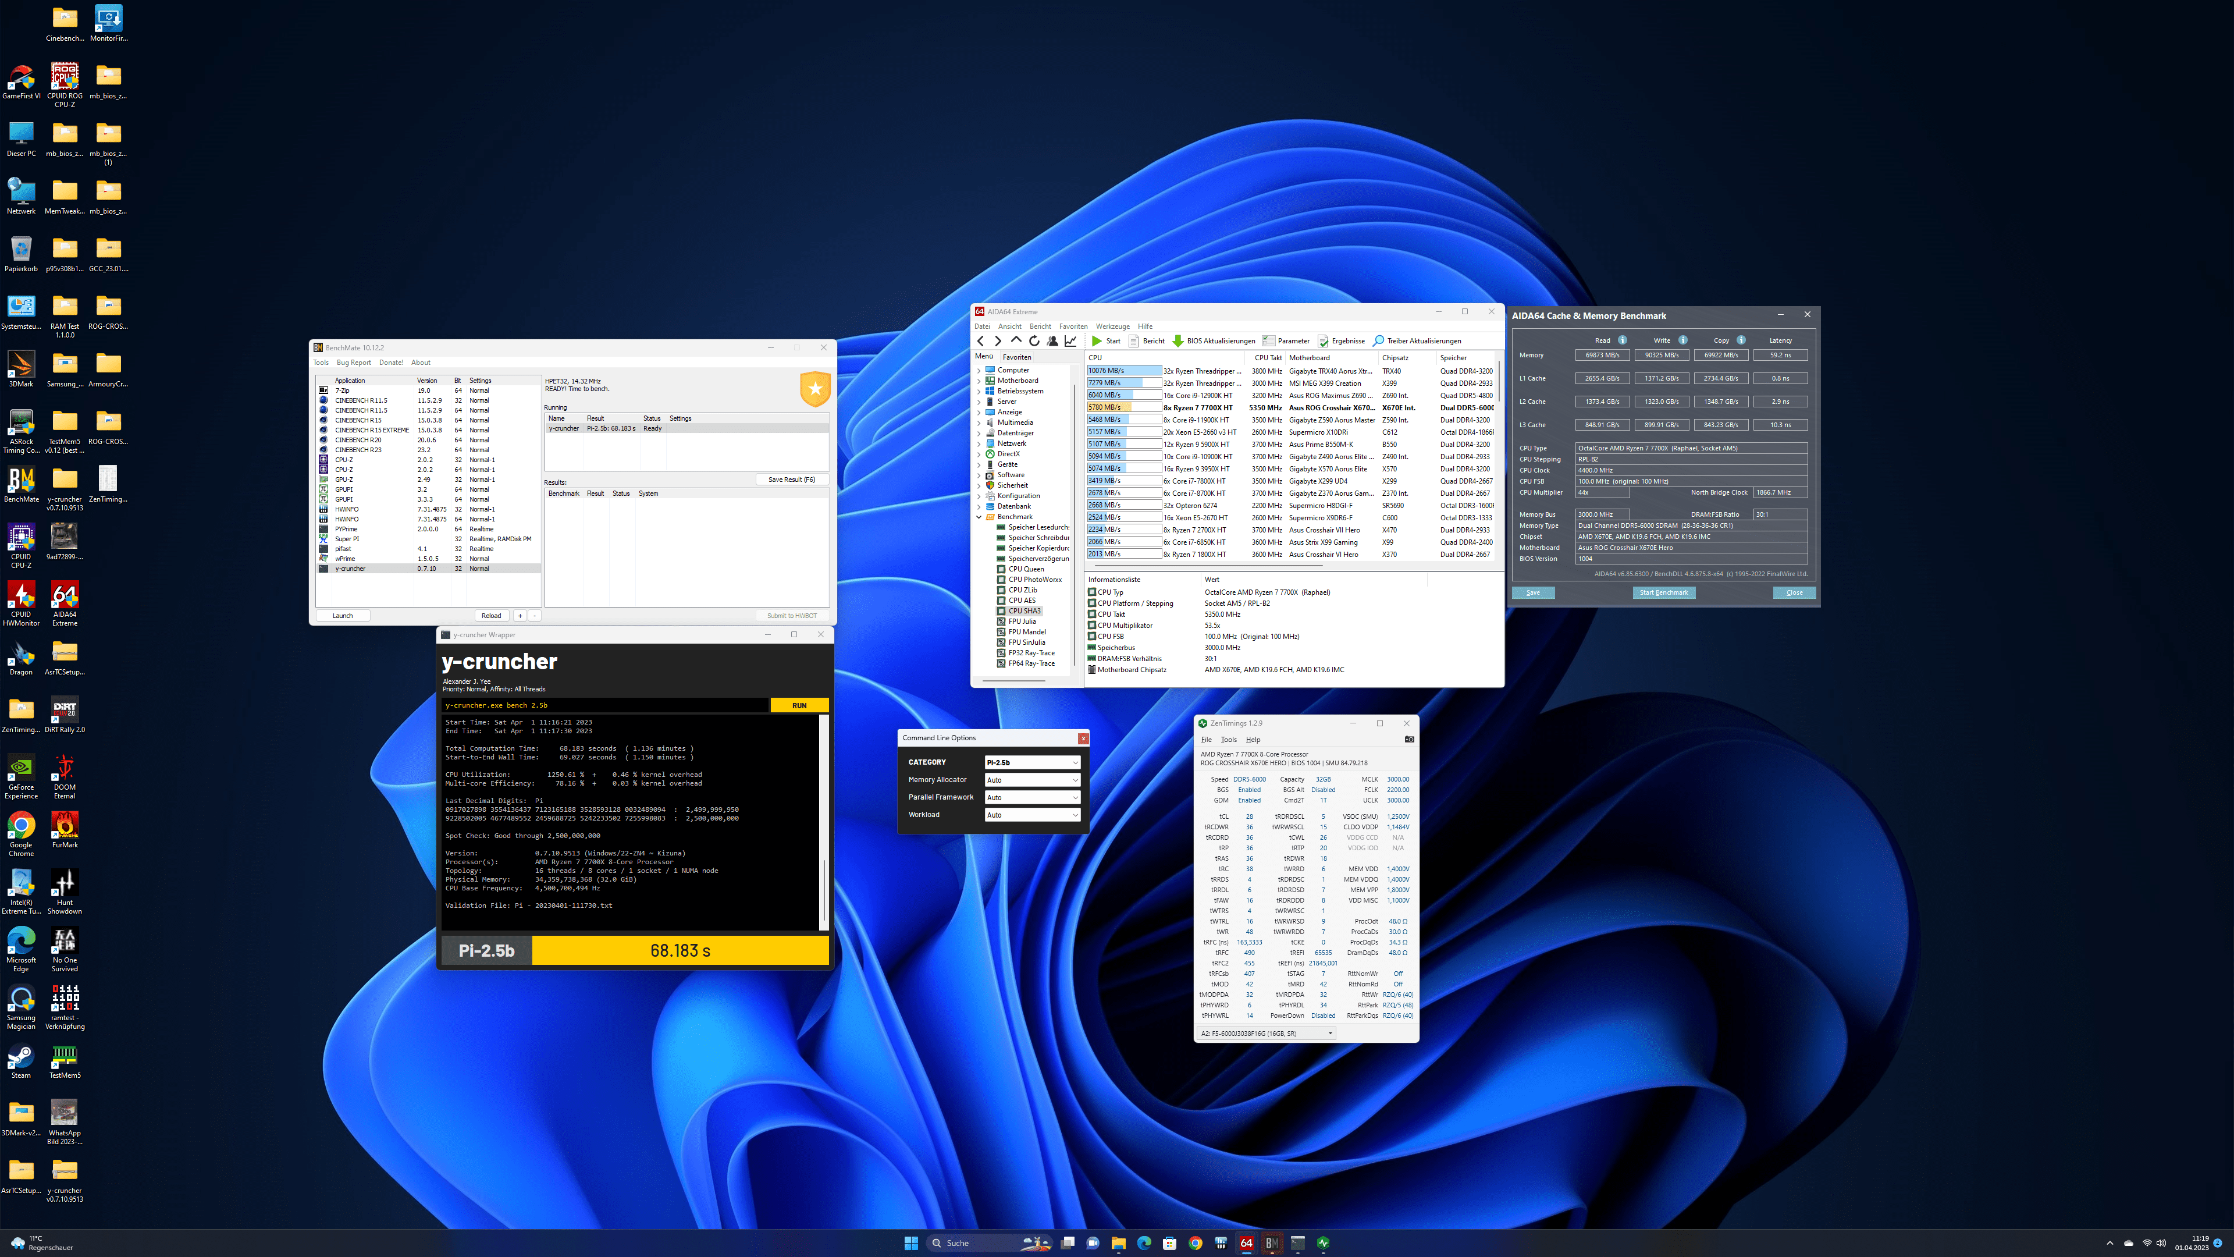Click the AIDA64 forward navigation arrow

click(x=998, y=341)
